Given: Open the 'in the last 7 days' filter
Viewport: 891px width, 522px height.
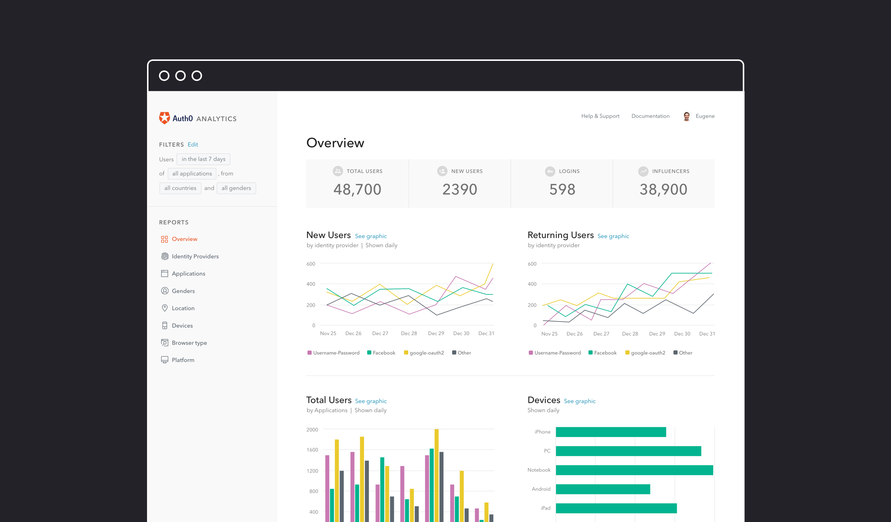Looking at the screenshot, I should 203,159.
